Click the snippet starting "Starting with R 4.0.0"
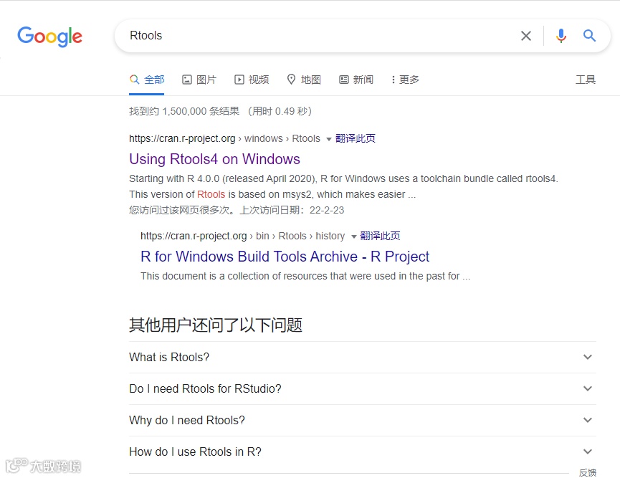The image size is (620, 478). tap(343, 186)
